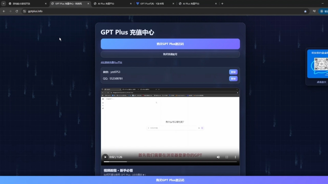Go back using the browser back arrow
This screenshot has width=328, height=184.
tap(4, 11)
